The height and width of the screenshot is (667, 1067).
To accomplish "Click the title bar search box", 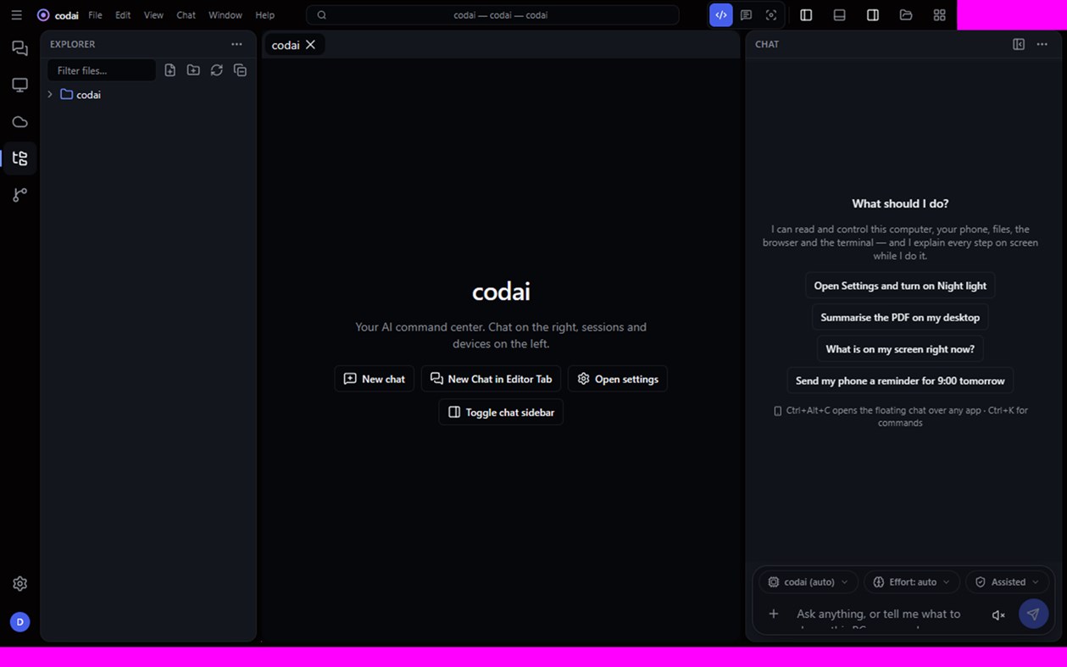I will [x=492, y=15].
